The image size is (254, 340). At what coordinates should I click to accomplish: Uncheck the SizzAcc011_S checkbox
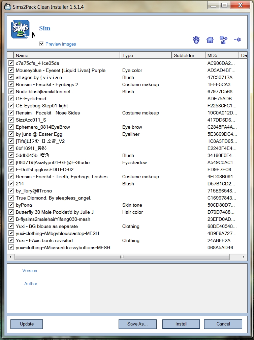pos(11,120)
